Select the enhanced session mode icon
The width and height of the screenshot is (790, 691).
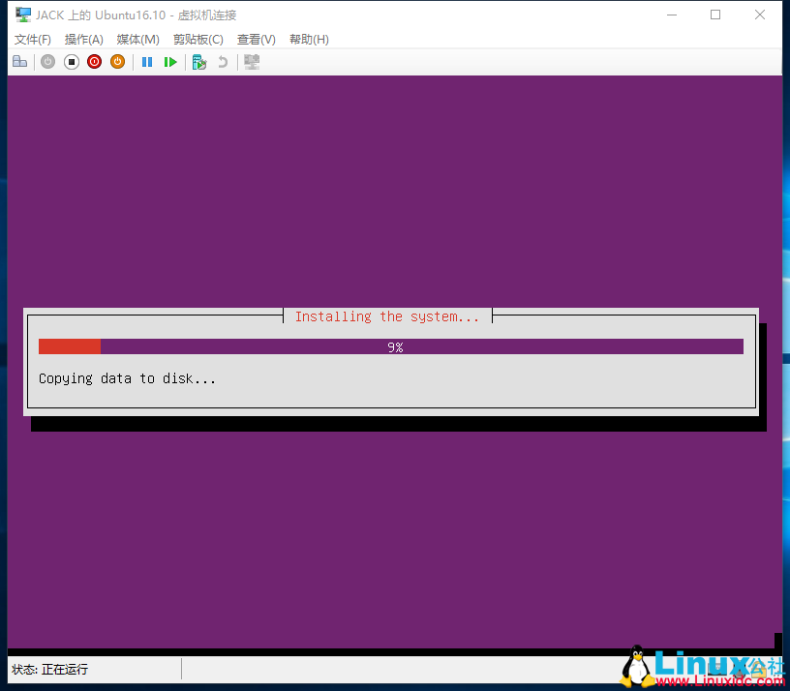251,61
